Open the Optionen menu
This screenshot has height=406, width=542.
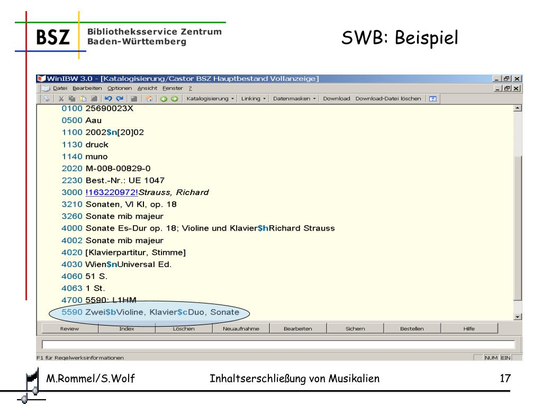(x=120, y=88)
